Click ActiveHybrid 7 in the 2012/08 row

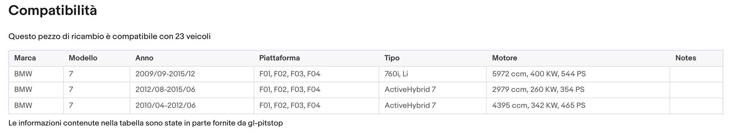tap(410, 90)
